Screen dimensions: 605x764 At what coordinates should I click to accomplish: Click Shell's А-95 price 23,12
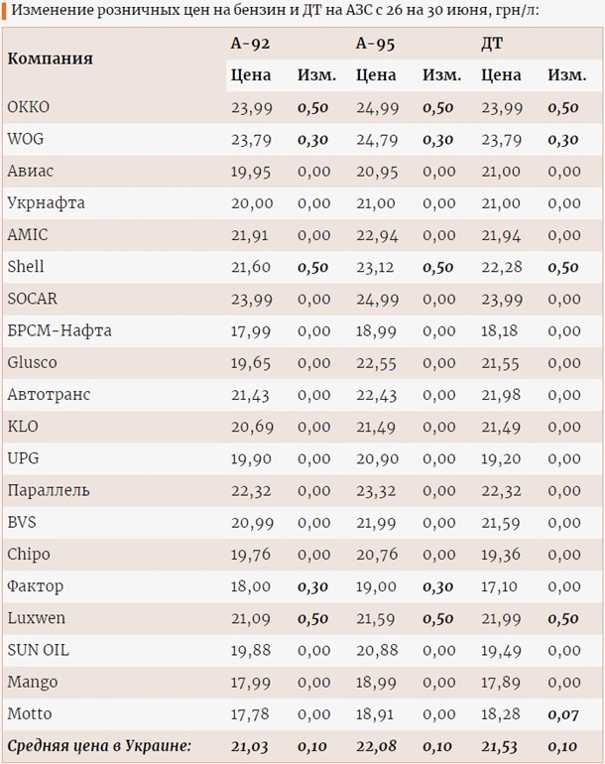pyautogui.click(x=376, y=268)
